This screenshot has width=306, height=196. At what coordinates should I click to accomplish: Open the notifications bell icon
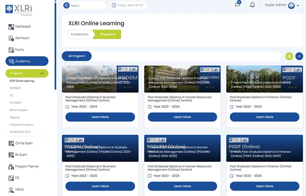click(x=252, y=5)
